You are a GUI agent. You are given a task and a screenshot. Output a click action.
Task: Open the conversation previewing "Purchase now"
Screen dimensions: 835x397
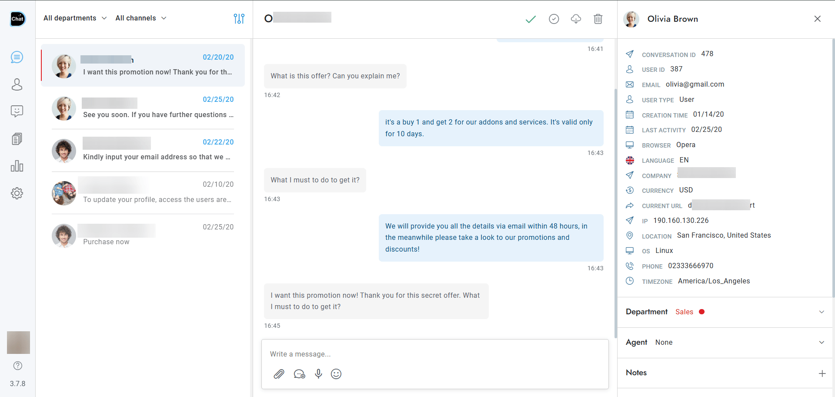coord(143,236)
